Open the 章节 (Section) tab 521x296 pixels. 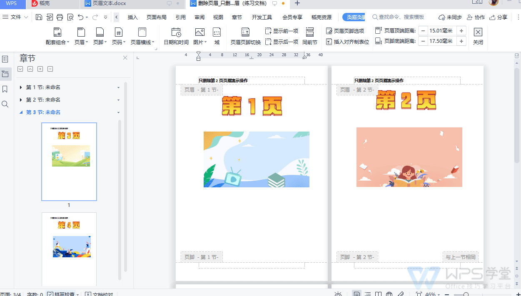tap(237, 17)
